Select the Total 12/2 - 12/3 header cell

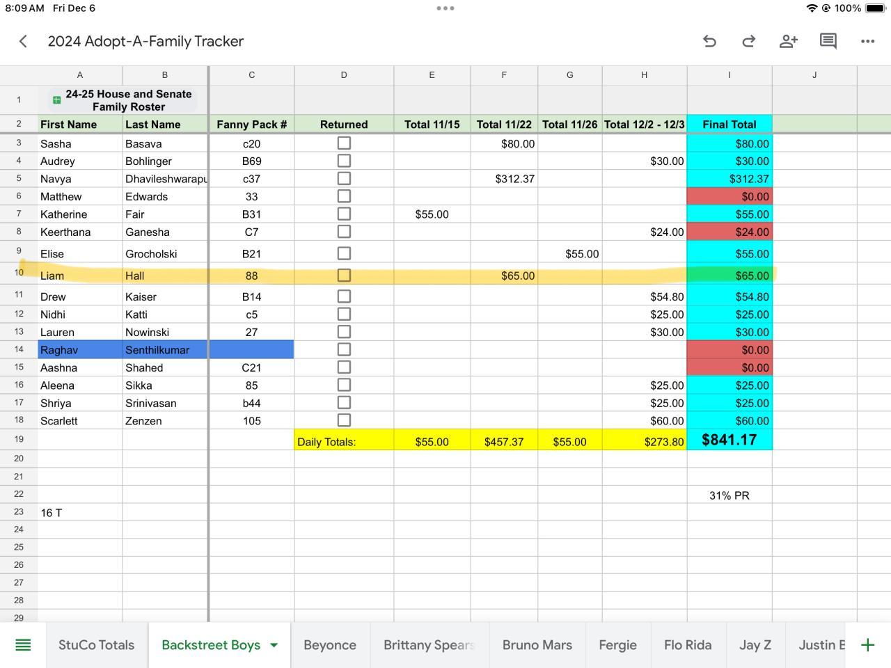pyautogui.click(x=645, y=125)
